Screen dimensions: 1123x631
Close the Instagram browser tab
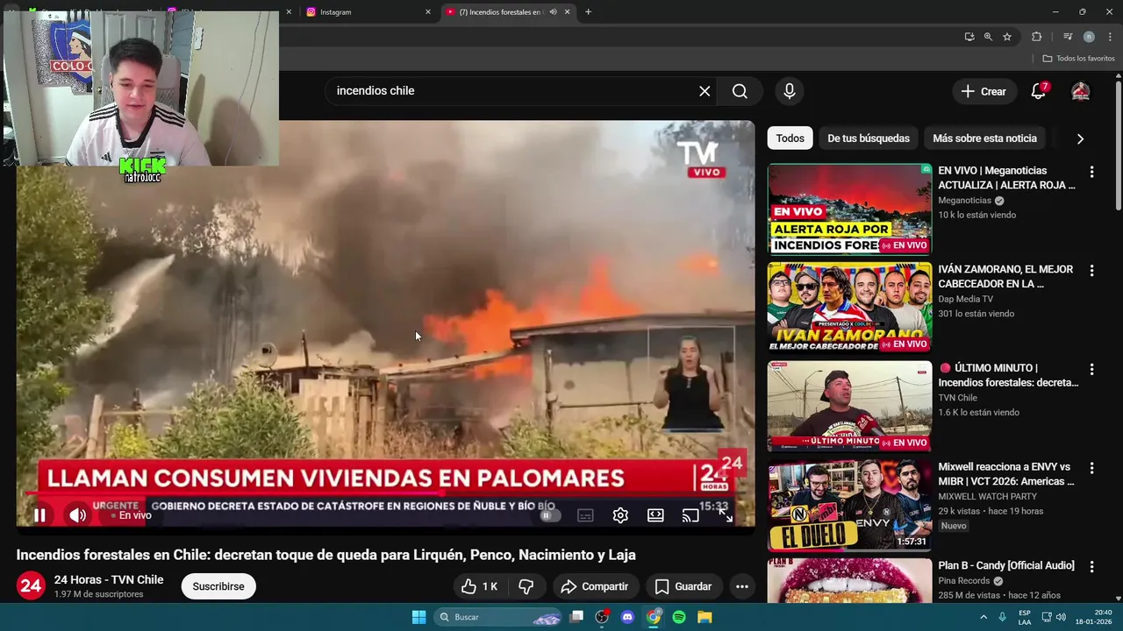428,12
